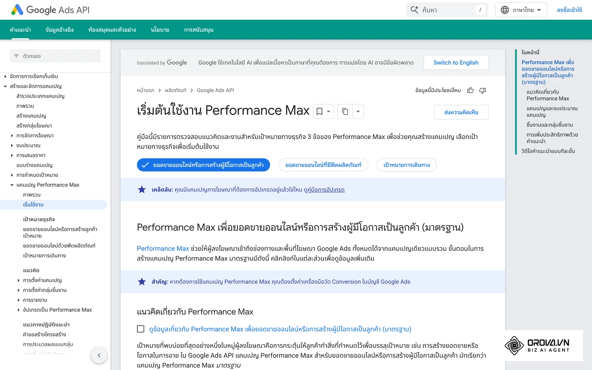Click the ผลิตภัณฑ์ breadcrumb
The height and width of the screenshot is (370, 592).
(176, 90)
